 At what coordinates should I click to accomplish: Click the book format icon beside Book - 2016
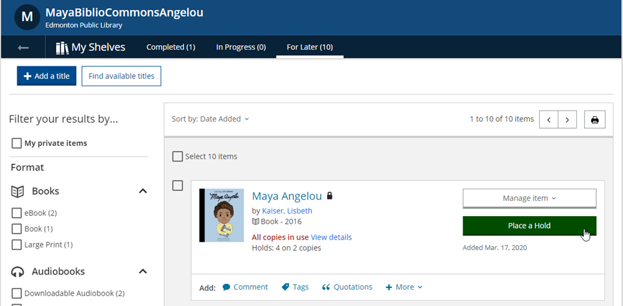[x=256, y=222]
